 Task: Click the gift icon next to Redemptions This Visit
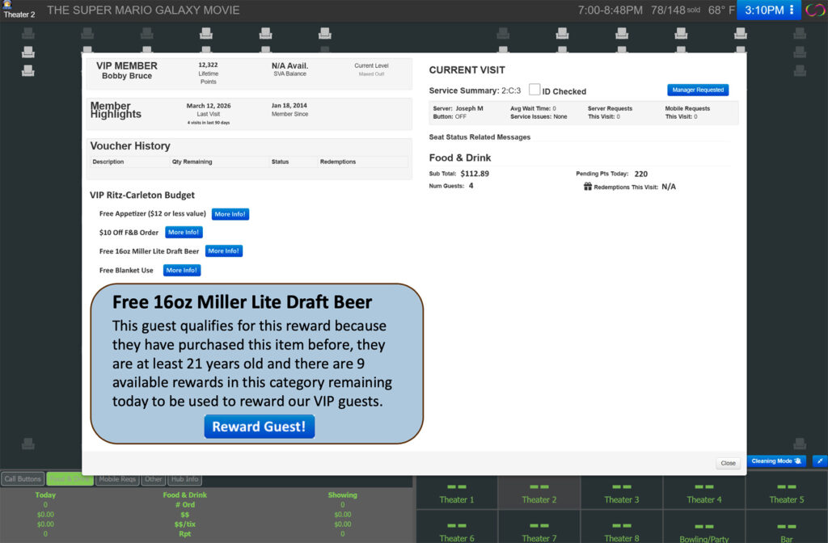(x=588, y=187)
